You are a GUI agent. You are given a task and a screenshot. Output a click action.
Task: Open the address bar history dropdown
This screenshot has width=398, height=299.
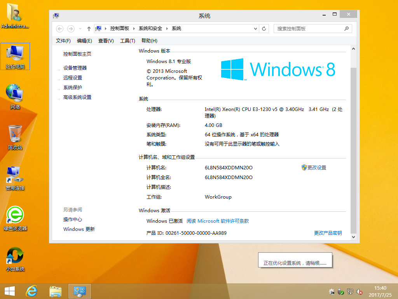[255, 28]
